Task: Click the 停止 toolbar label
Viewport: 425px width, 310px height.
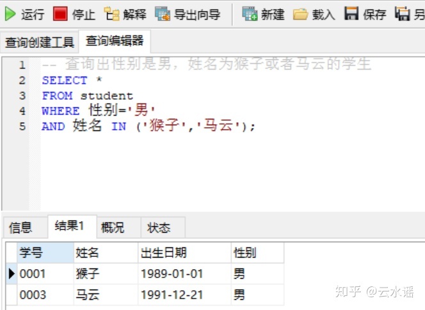Action: [83, 14]
